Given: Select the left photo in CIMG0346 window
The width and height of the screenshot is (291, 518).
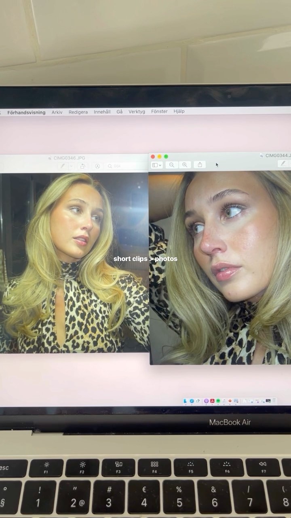Looking at the screenshot, I should 74,263.
